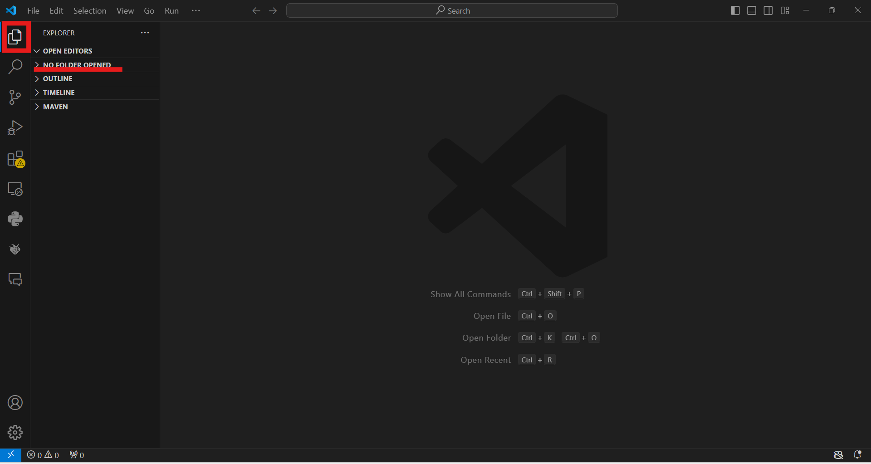The width and height of the screenshot is (871, 464).
Task: Toggle the bottom panel visibility
Action: (752, 10)
